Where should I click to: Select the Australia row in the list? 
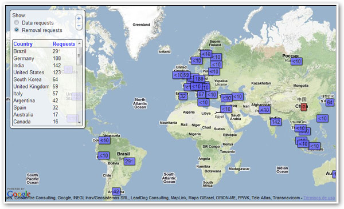[x=45, y=115]
